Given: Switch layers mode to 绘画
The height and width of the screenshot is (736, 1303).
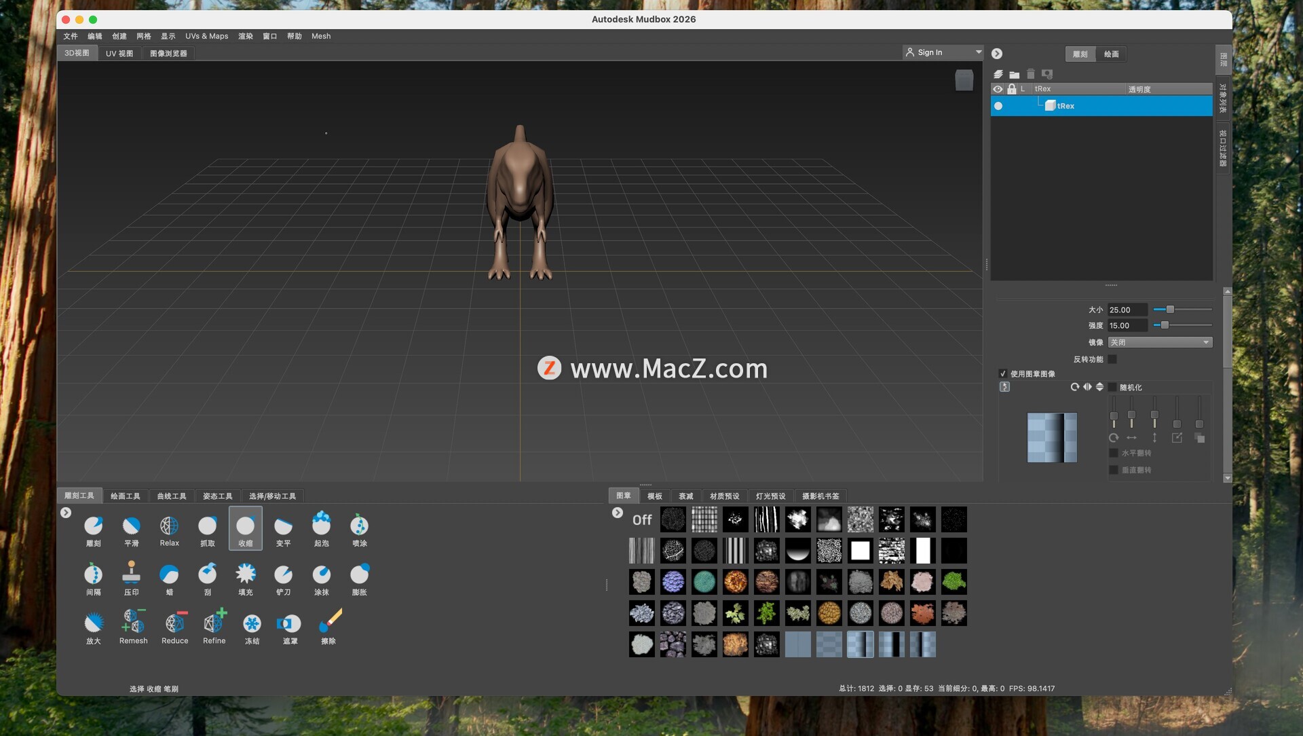Looking at the screenshot, I should tap(1112, 54).
